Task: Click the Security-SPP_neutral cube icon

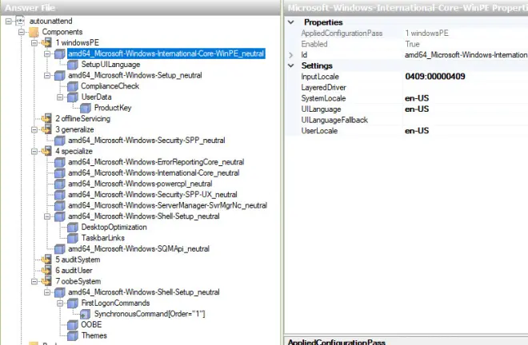Action: (60, 141)
